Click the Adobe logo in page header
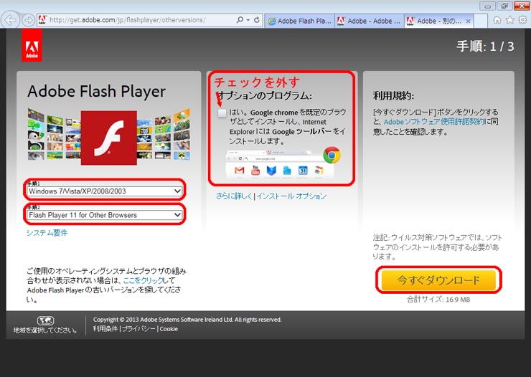531x377 pixels. [x=32, y=45]
